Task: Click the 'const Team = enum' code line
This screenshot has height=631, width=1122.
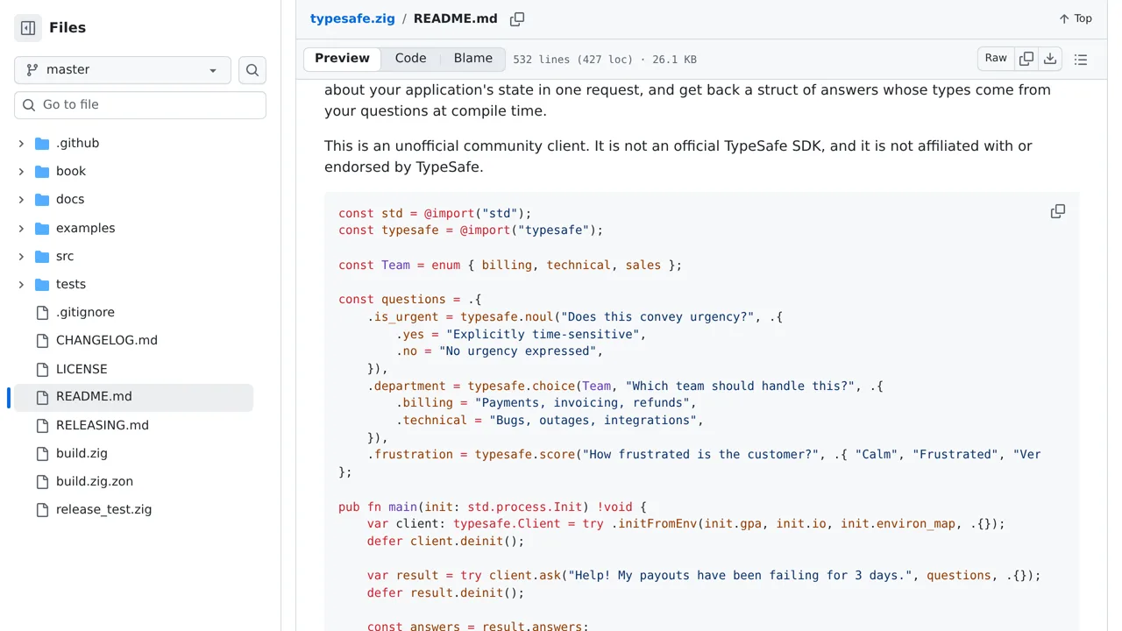Action: click(x=510, y=265)
